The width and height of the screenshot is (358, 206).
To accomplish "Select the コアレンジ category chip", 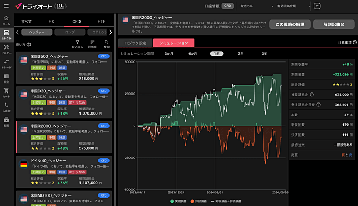I will [98, 32].
